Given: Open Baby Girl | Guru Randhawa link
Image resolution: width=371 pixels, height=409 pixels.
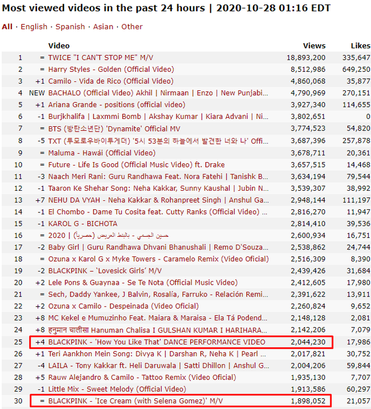Looking at the screenshot, I should (x=158, y=247).
